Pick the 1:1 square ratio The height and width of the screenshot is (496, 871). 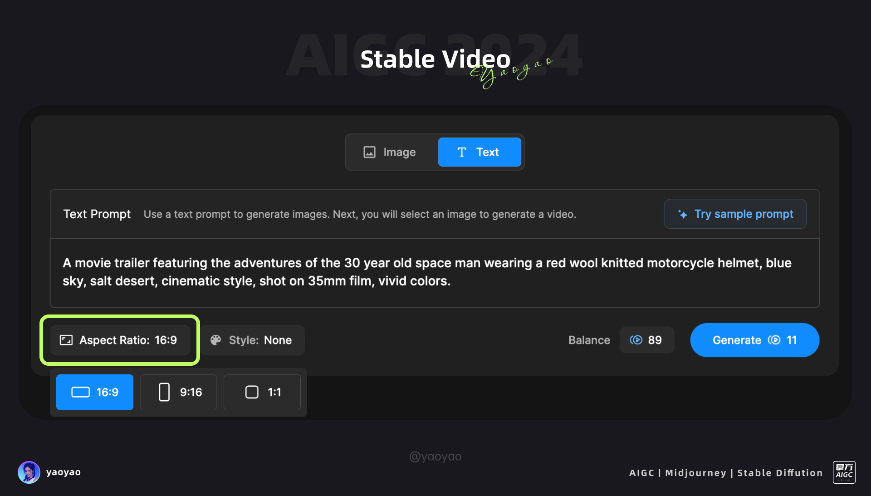262,392
